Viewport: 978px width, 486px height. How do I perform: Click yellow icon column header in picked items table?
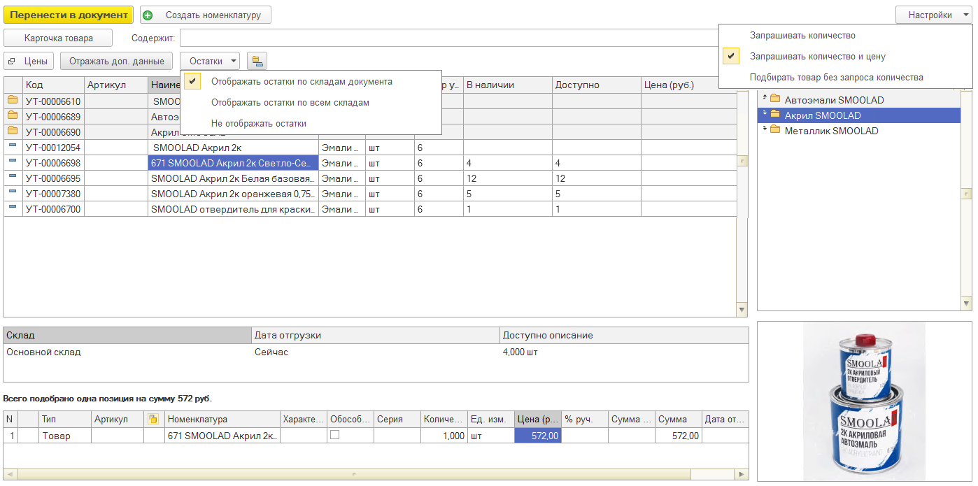click(x=153, y=419)
